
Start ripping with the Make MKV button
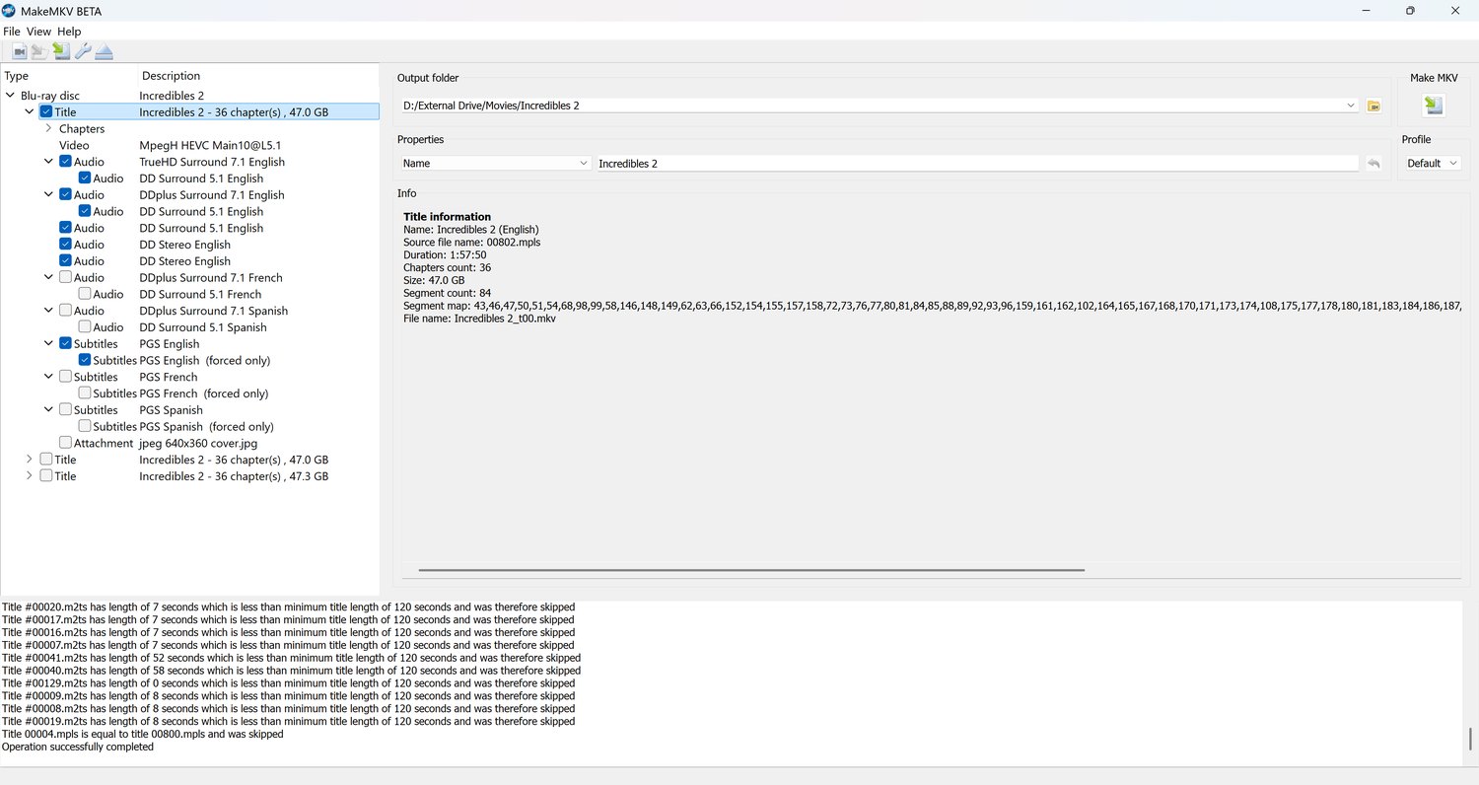pos(1434,106)
